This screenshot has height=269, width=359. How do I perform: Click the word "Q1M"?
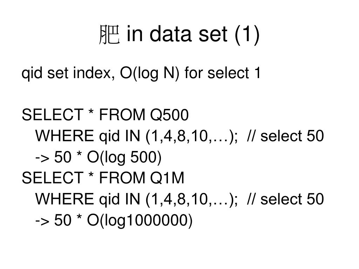tap(167, 178)
